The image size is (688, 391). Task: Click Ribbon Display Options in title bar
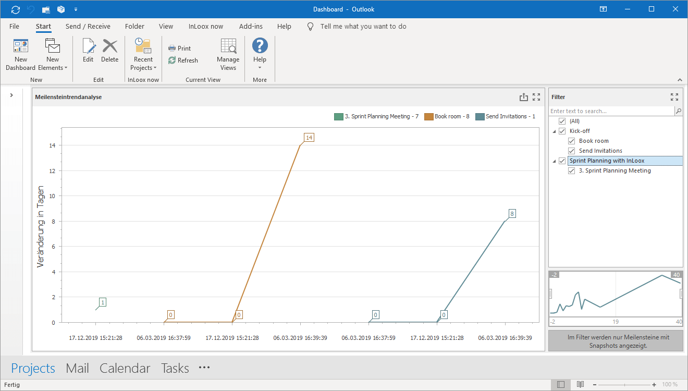coord(603,9)
